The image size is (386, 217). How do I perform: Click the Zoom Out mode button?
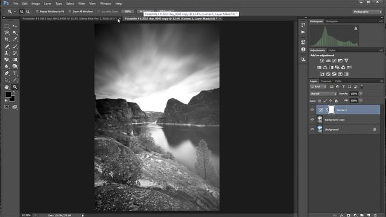pos(28,11)
